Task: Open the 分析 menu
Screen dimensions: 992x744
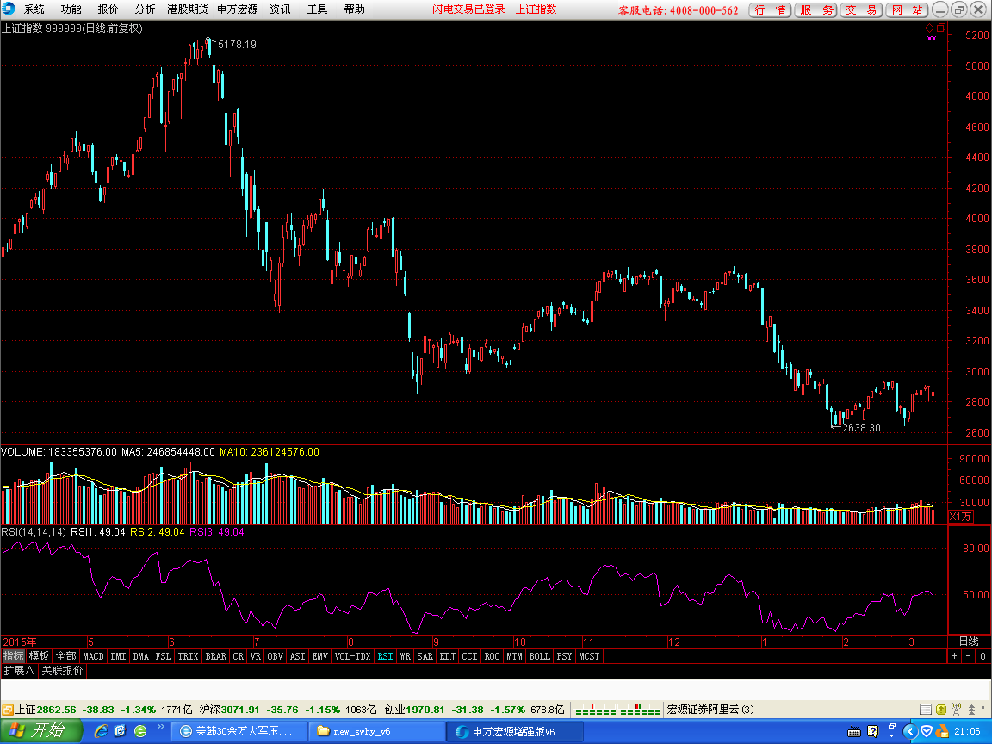Action: point(145,9)
